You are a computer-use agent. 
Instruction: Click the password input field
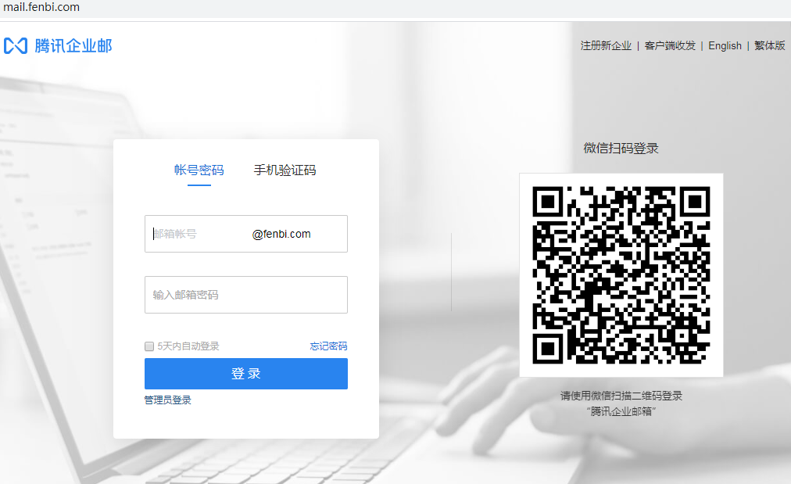pyautogui.click(x=245, y=295)
